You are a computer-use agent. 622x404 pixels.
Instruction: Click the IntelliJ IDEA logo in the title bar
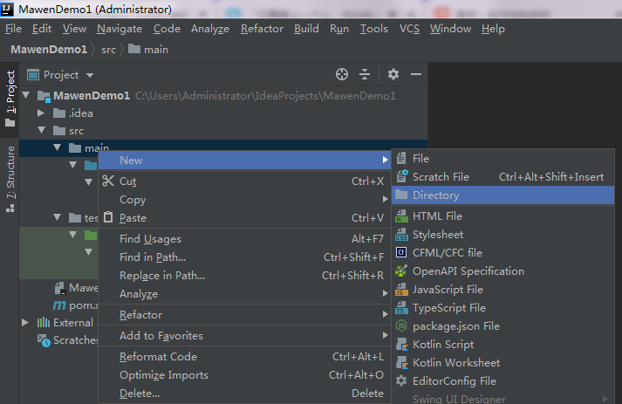click(x=7, y=9)
